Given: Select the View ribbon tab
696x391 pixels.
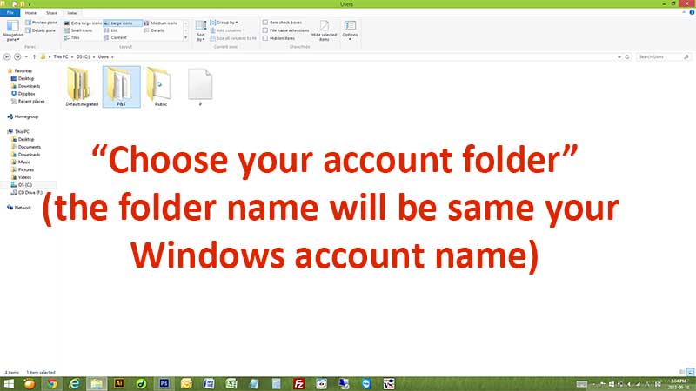Looking at the screenshot, I should [x=72, y=13].
